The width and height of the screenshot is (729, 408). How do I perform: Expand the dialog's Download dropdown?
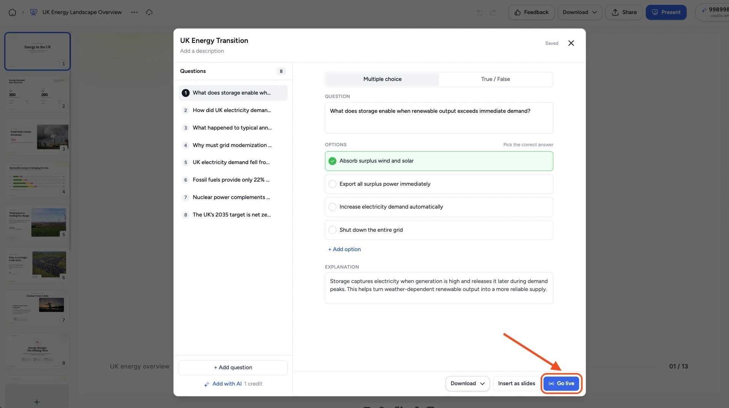[467, 383]
